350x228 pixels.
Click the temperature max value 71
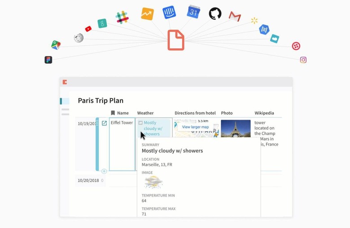click(x=144, y=214)
